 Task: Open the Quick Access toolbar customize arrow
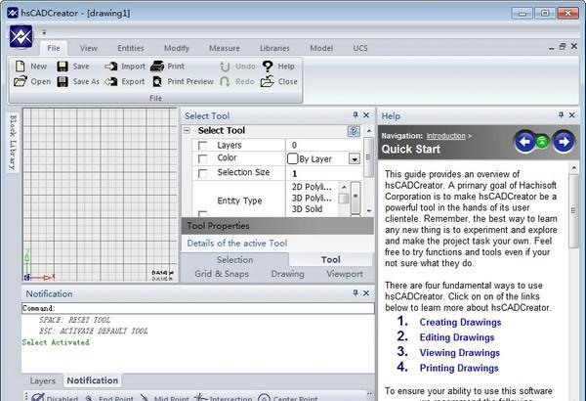[x=44, y=32]
